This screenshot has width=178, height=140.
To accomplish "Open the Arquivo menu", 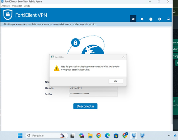I will 6,6.
